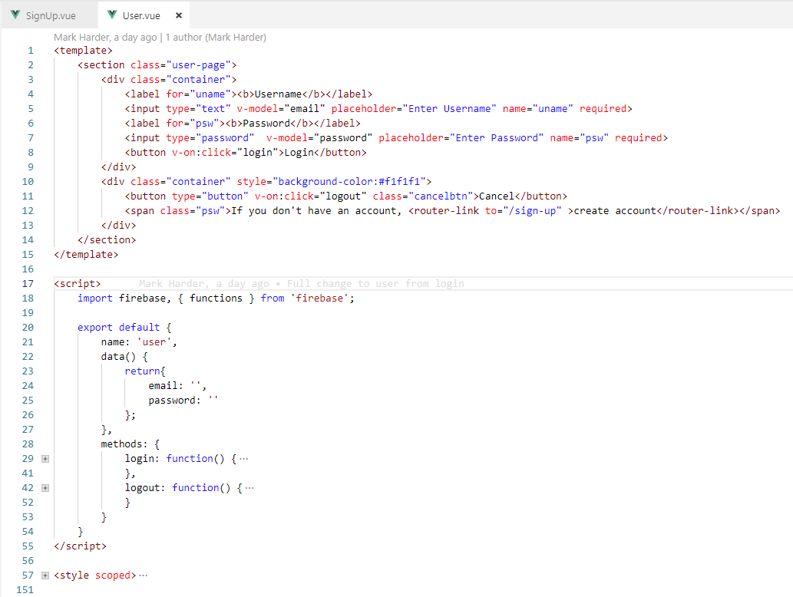Expand the folded login function

pyautogui.click(x=45, y=459)
